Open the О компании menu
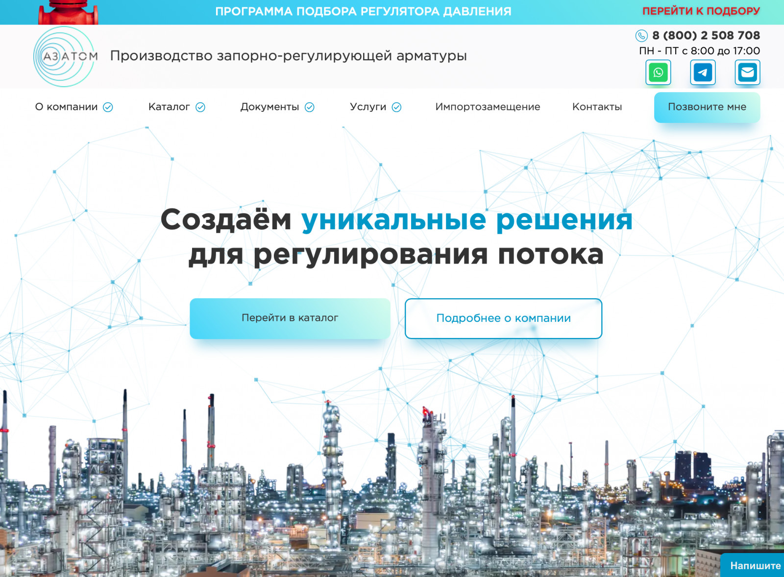The width and height of the screenshot is (784, 577). click(x=66, y=107)
